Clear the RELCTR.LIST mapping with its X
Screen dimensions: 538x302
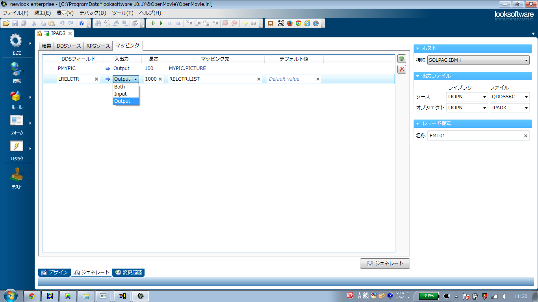tap(259, 79)
